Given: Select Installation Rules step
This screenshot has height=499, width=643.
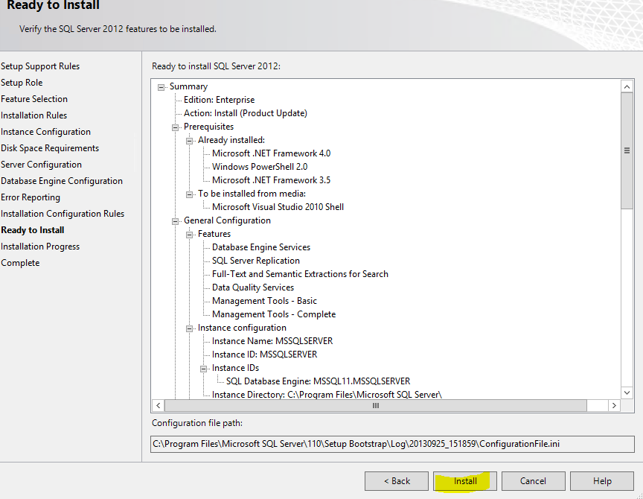Looking at the screenshot, I should [33, 115].
